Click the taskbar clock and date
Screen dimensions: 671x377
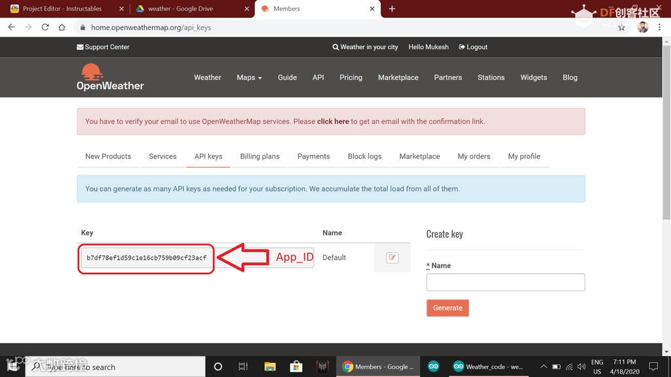click(x=624, y=367)
